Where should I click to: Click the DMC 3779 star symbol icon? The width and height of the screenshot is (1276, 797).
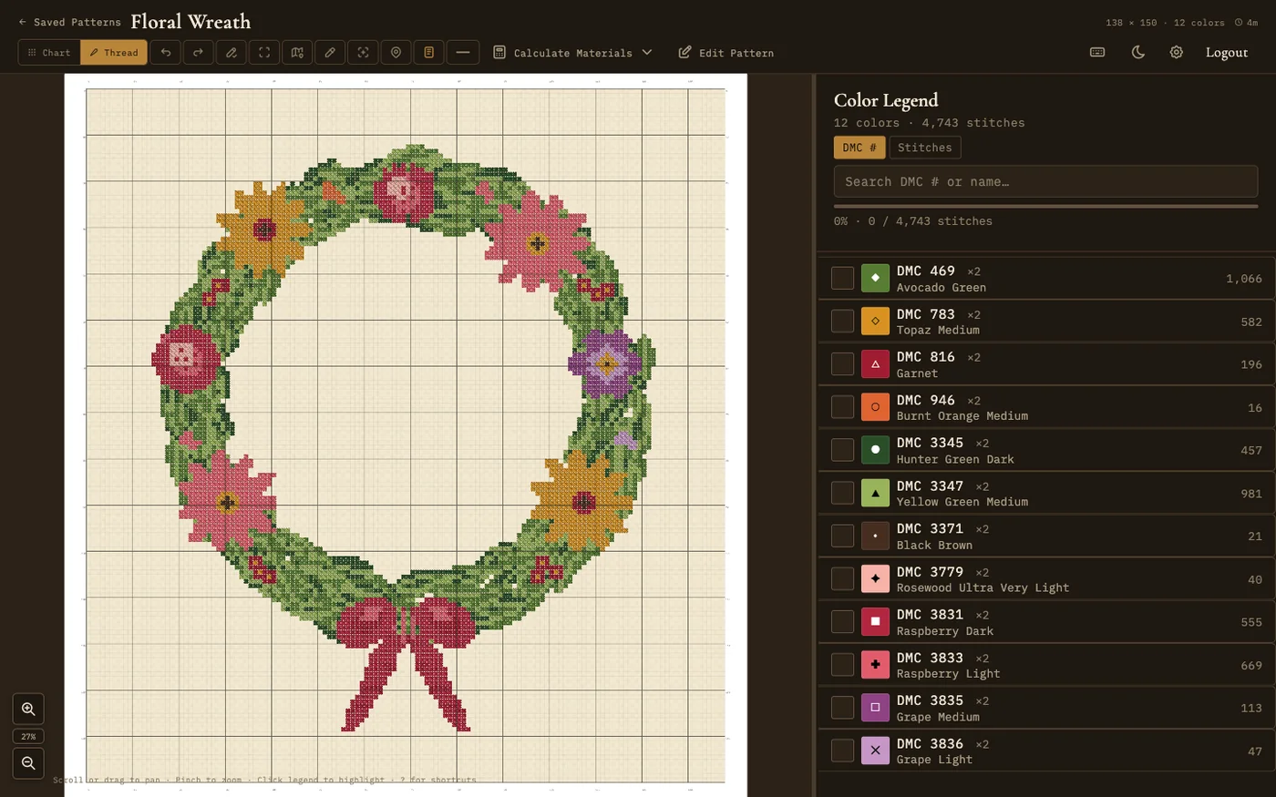(x=875, y=578)
